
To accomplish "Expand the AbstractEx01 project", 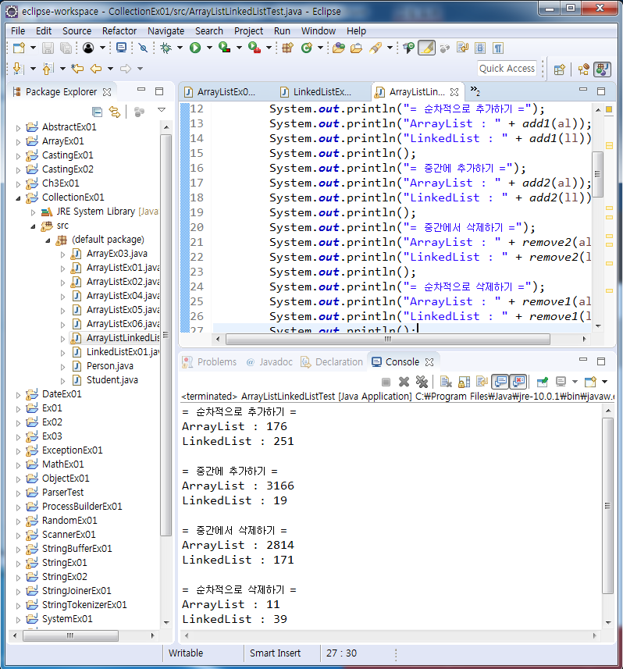I will [18, 127].
